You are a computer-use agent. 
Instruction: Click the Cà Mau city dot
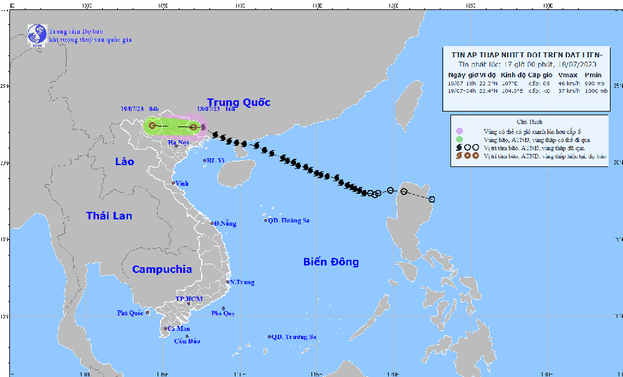[165, 328]
